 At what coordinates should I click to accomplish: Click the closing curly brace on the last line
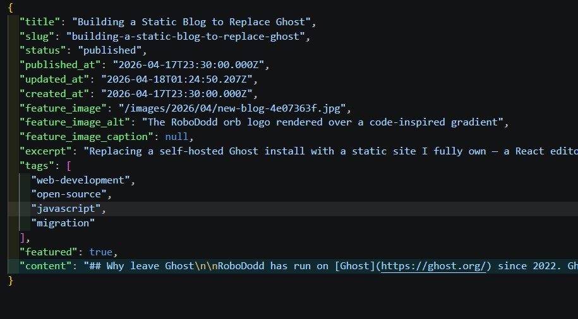click(10, 281)
